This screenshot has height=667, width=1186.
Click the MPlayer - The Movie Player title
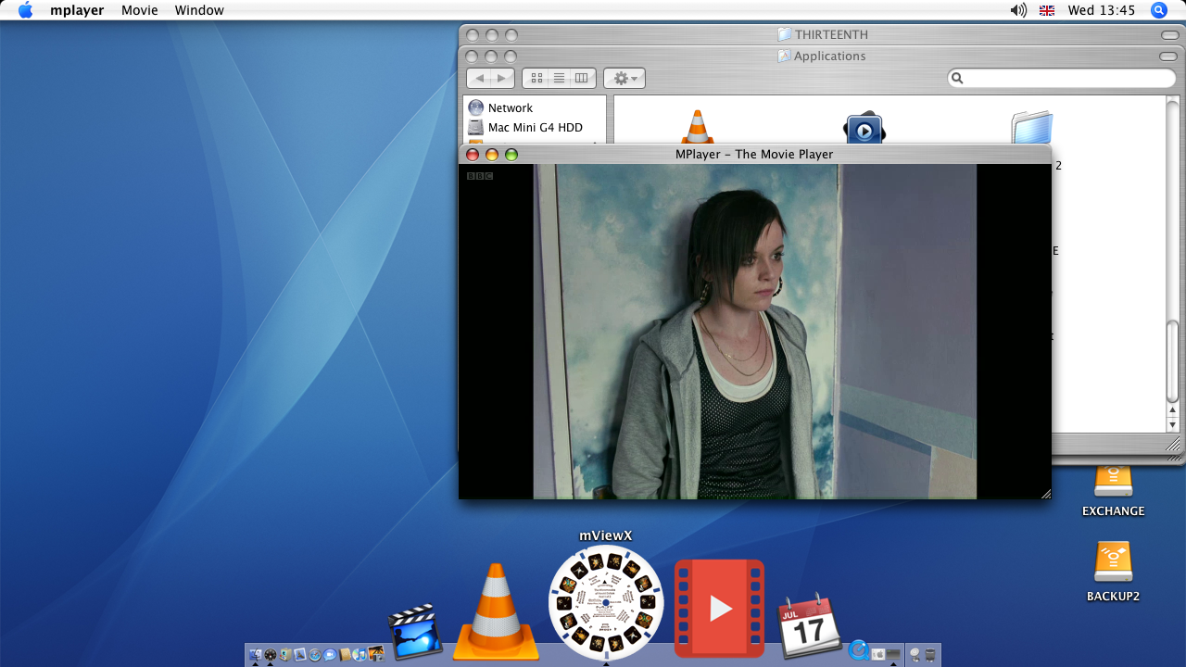[754, 154]
